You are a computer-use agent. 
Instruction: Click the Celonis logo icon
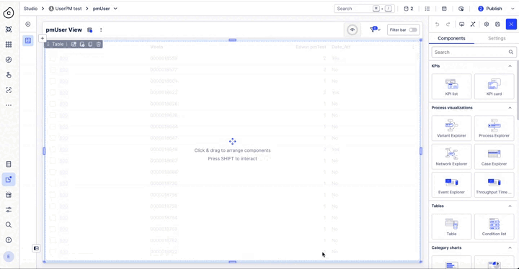tap(8, 13)
